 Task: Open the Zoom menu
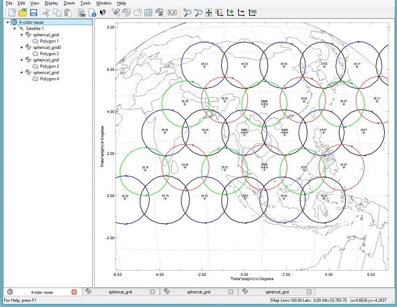coord(69,3)
